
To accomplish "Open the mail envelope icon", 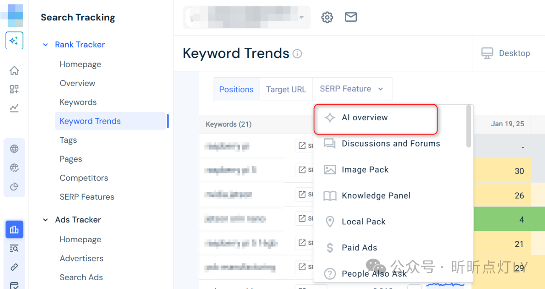I will (x=351, y=17).
